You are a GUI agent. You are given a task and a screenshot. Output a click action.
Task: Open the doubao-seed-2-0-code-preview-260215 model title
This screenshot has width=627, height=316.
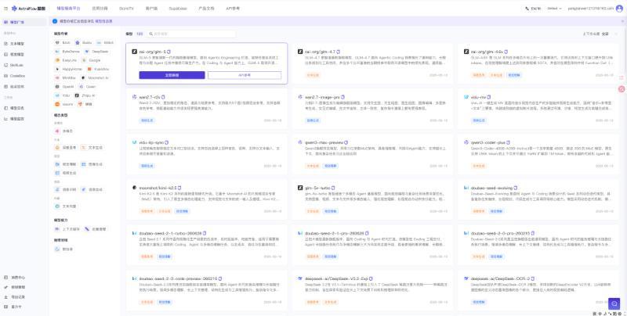(x=178, y=278)
